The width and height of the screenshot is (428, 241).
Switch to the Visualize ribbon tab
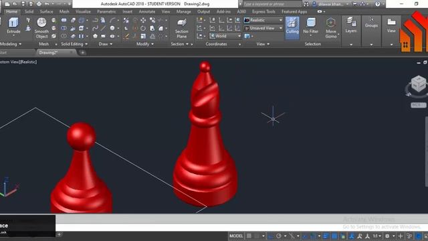[83, 12]
